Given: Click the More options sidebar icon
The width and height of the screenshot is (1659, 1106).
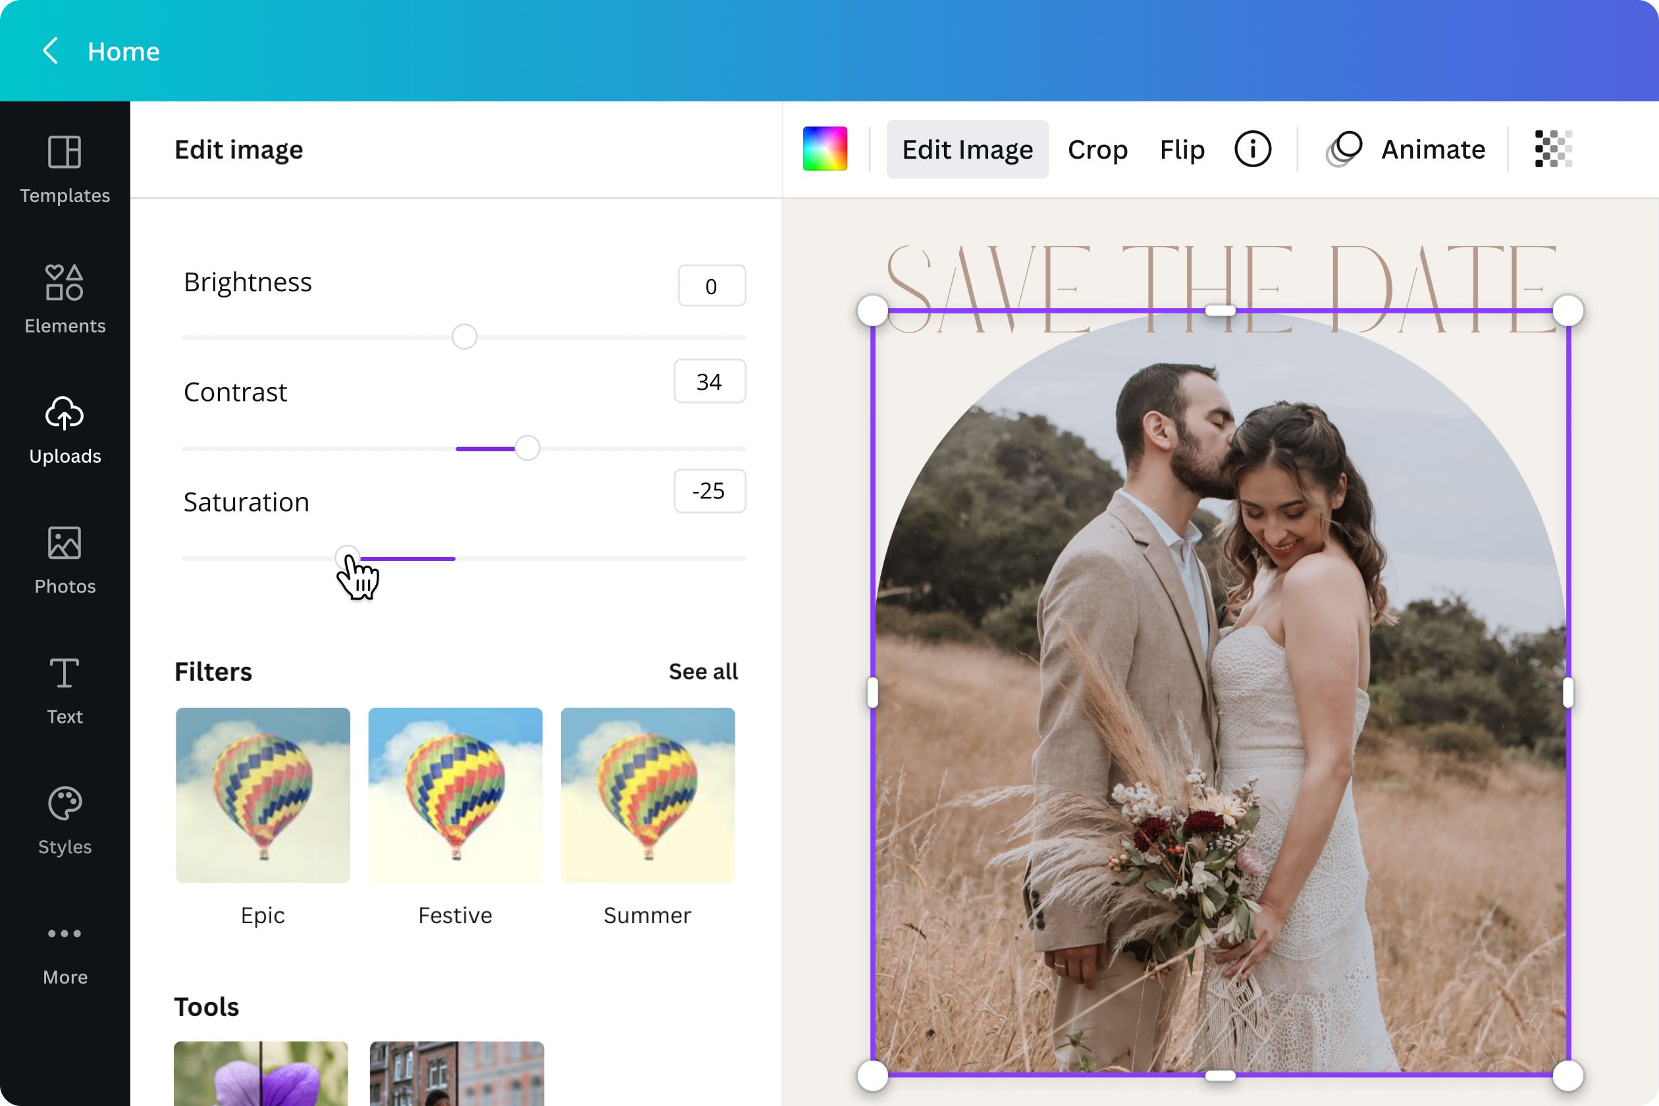Looking at the screenshot, I should click(65, 950).
